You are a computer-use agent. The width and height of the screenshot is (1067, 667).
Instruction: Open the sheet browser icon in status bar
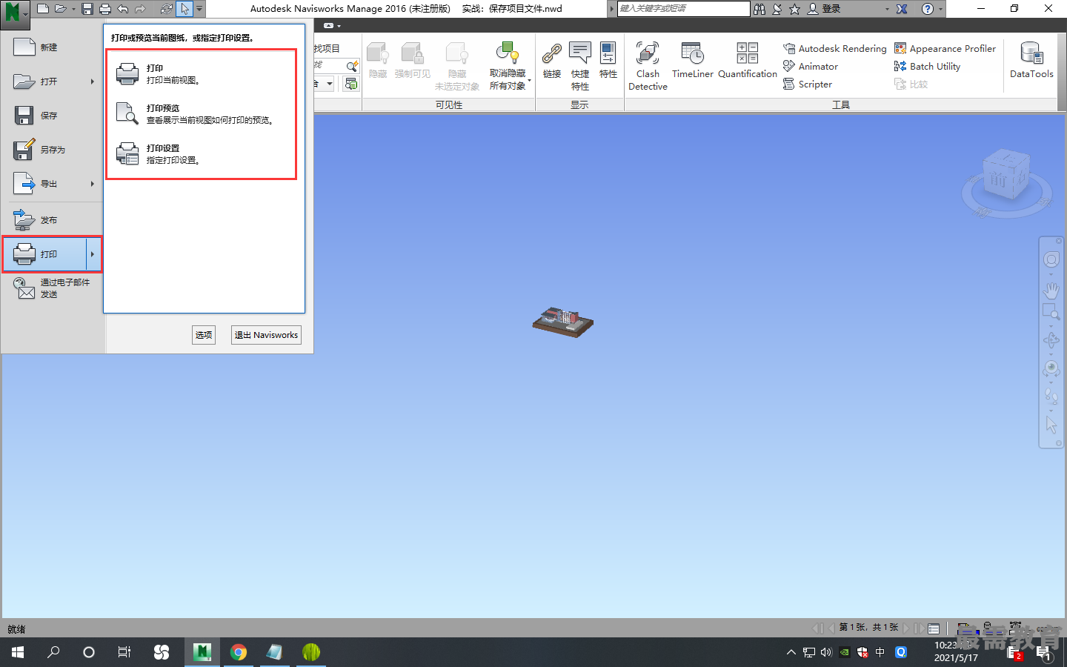pos(934,628)
